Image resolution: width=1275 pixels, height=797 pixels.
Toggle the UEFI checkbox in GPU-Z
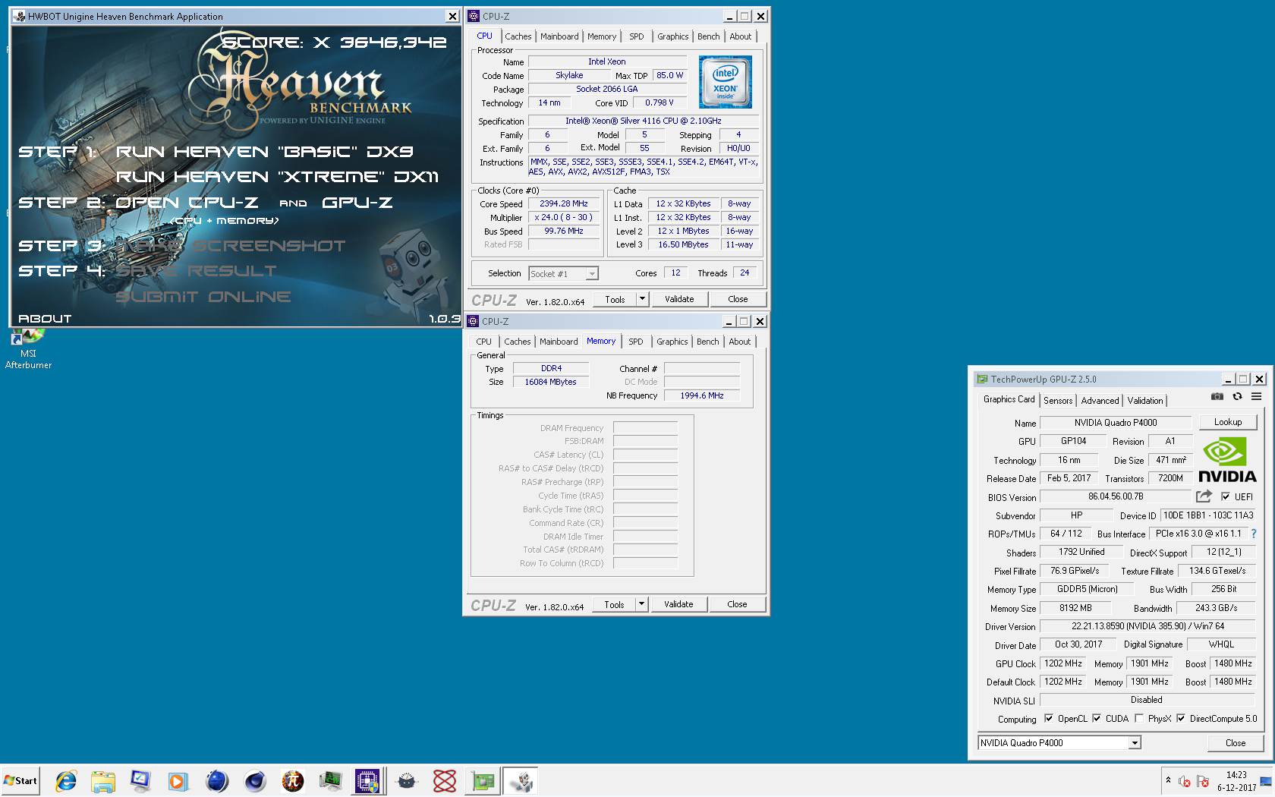point(1225,496)
